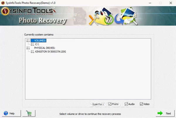176x118 pixels.
Task: Close the Photo Recovery window
Action: tap(171, 3)
